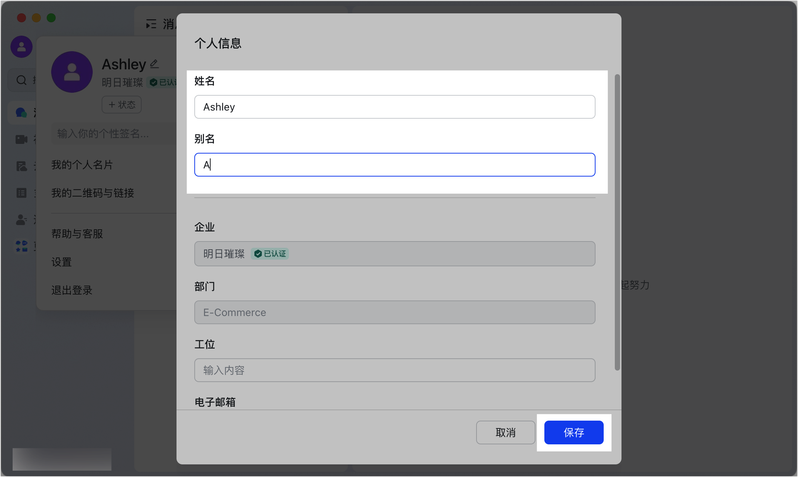Click the edit pencil next to Ashley
798x477 pixels.
tap(154, 63)
